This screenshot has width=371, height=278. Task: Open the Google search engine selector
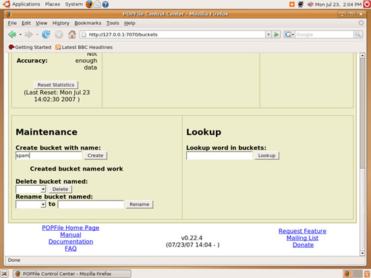click(x=289, y=34)
